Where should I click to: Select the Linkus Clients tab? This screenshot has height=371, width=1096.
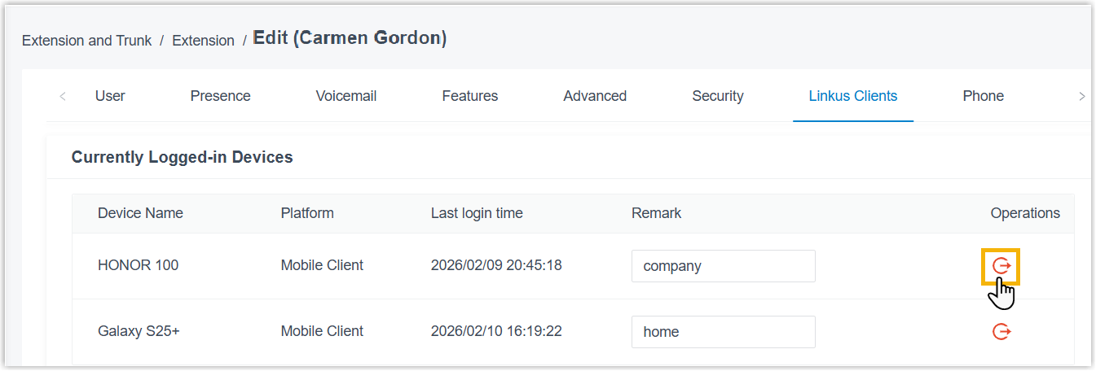click(853, 96)
